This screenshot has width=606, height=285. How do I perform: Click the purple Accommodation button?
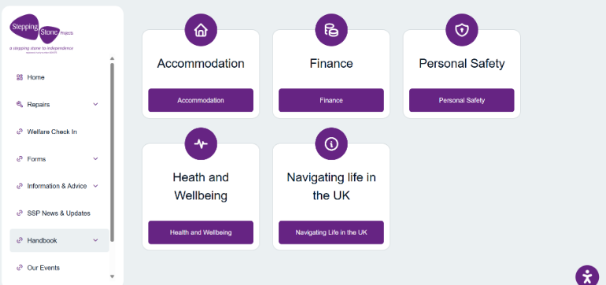click(201, 100)
